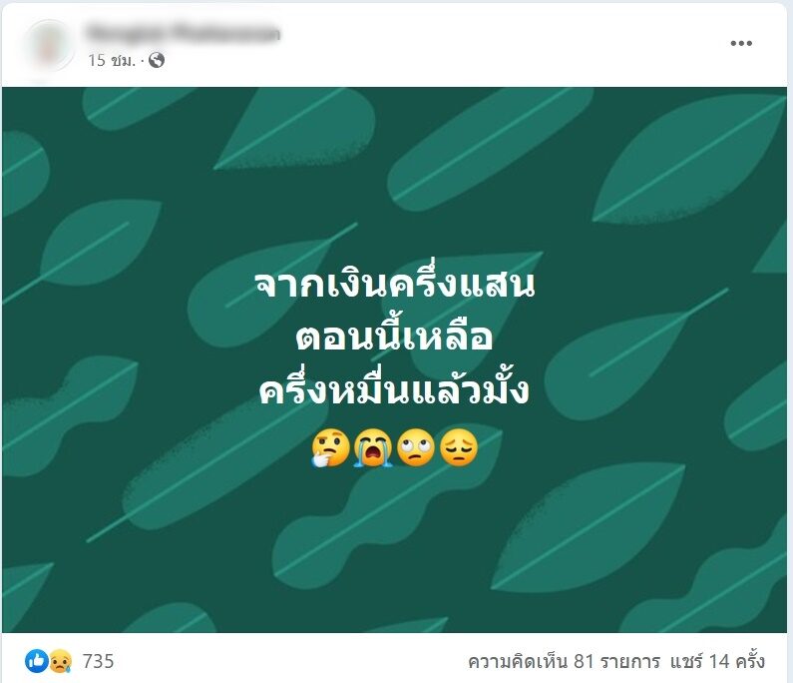View แชร์ 14 ครั้ง share list
This screenshot has height=683, width=793.
pos(717,661)
